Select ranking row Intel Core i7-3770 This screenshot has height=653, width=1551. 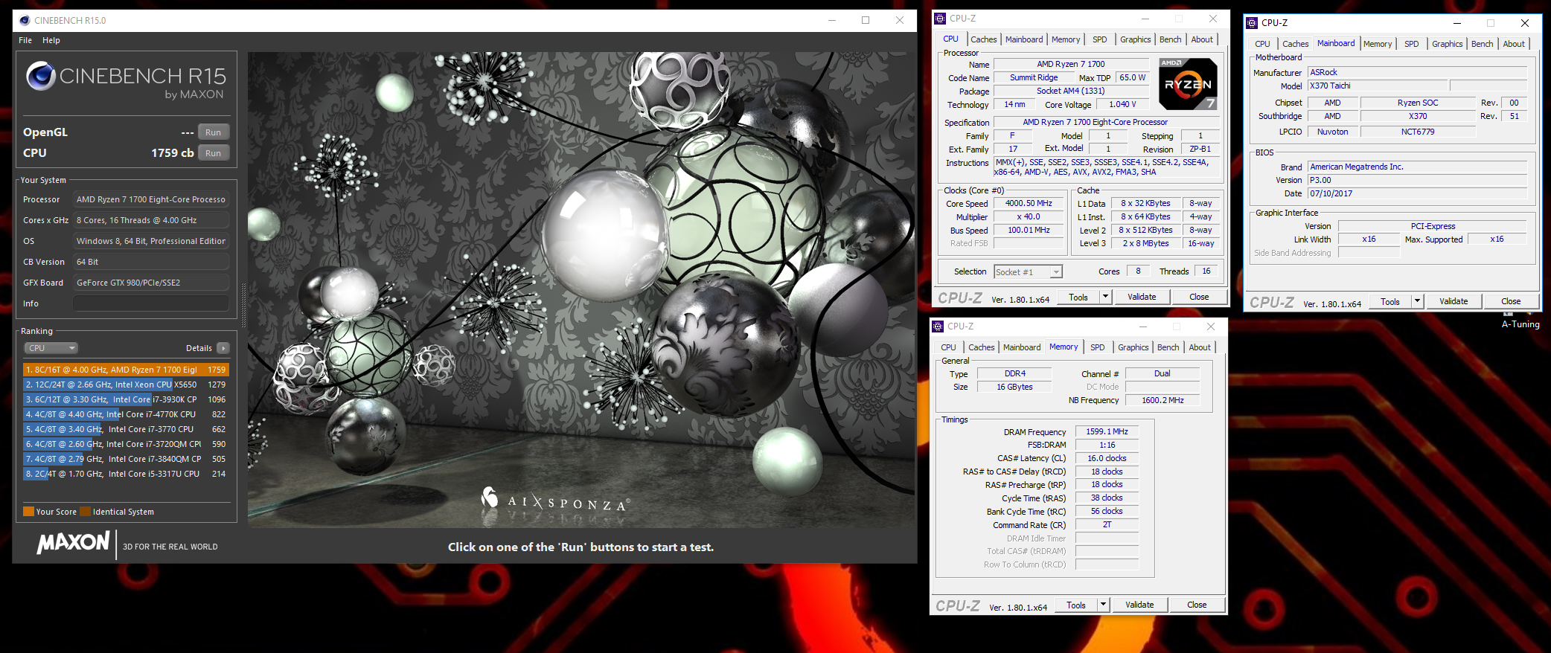(x=126, y=429)
